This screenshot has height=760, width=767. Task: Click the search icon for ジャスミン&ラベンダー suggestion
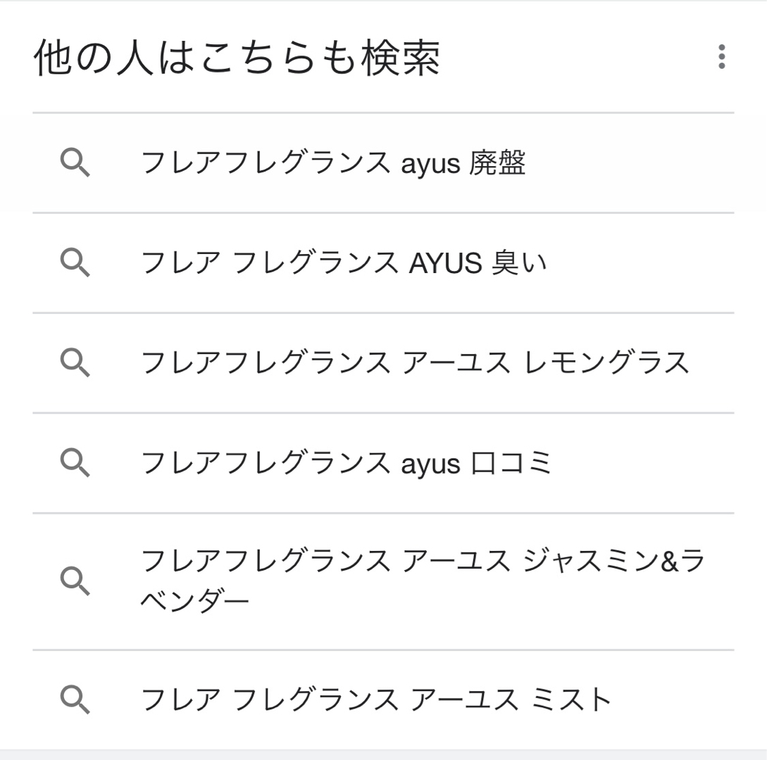pos(75,581)
